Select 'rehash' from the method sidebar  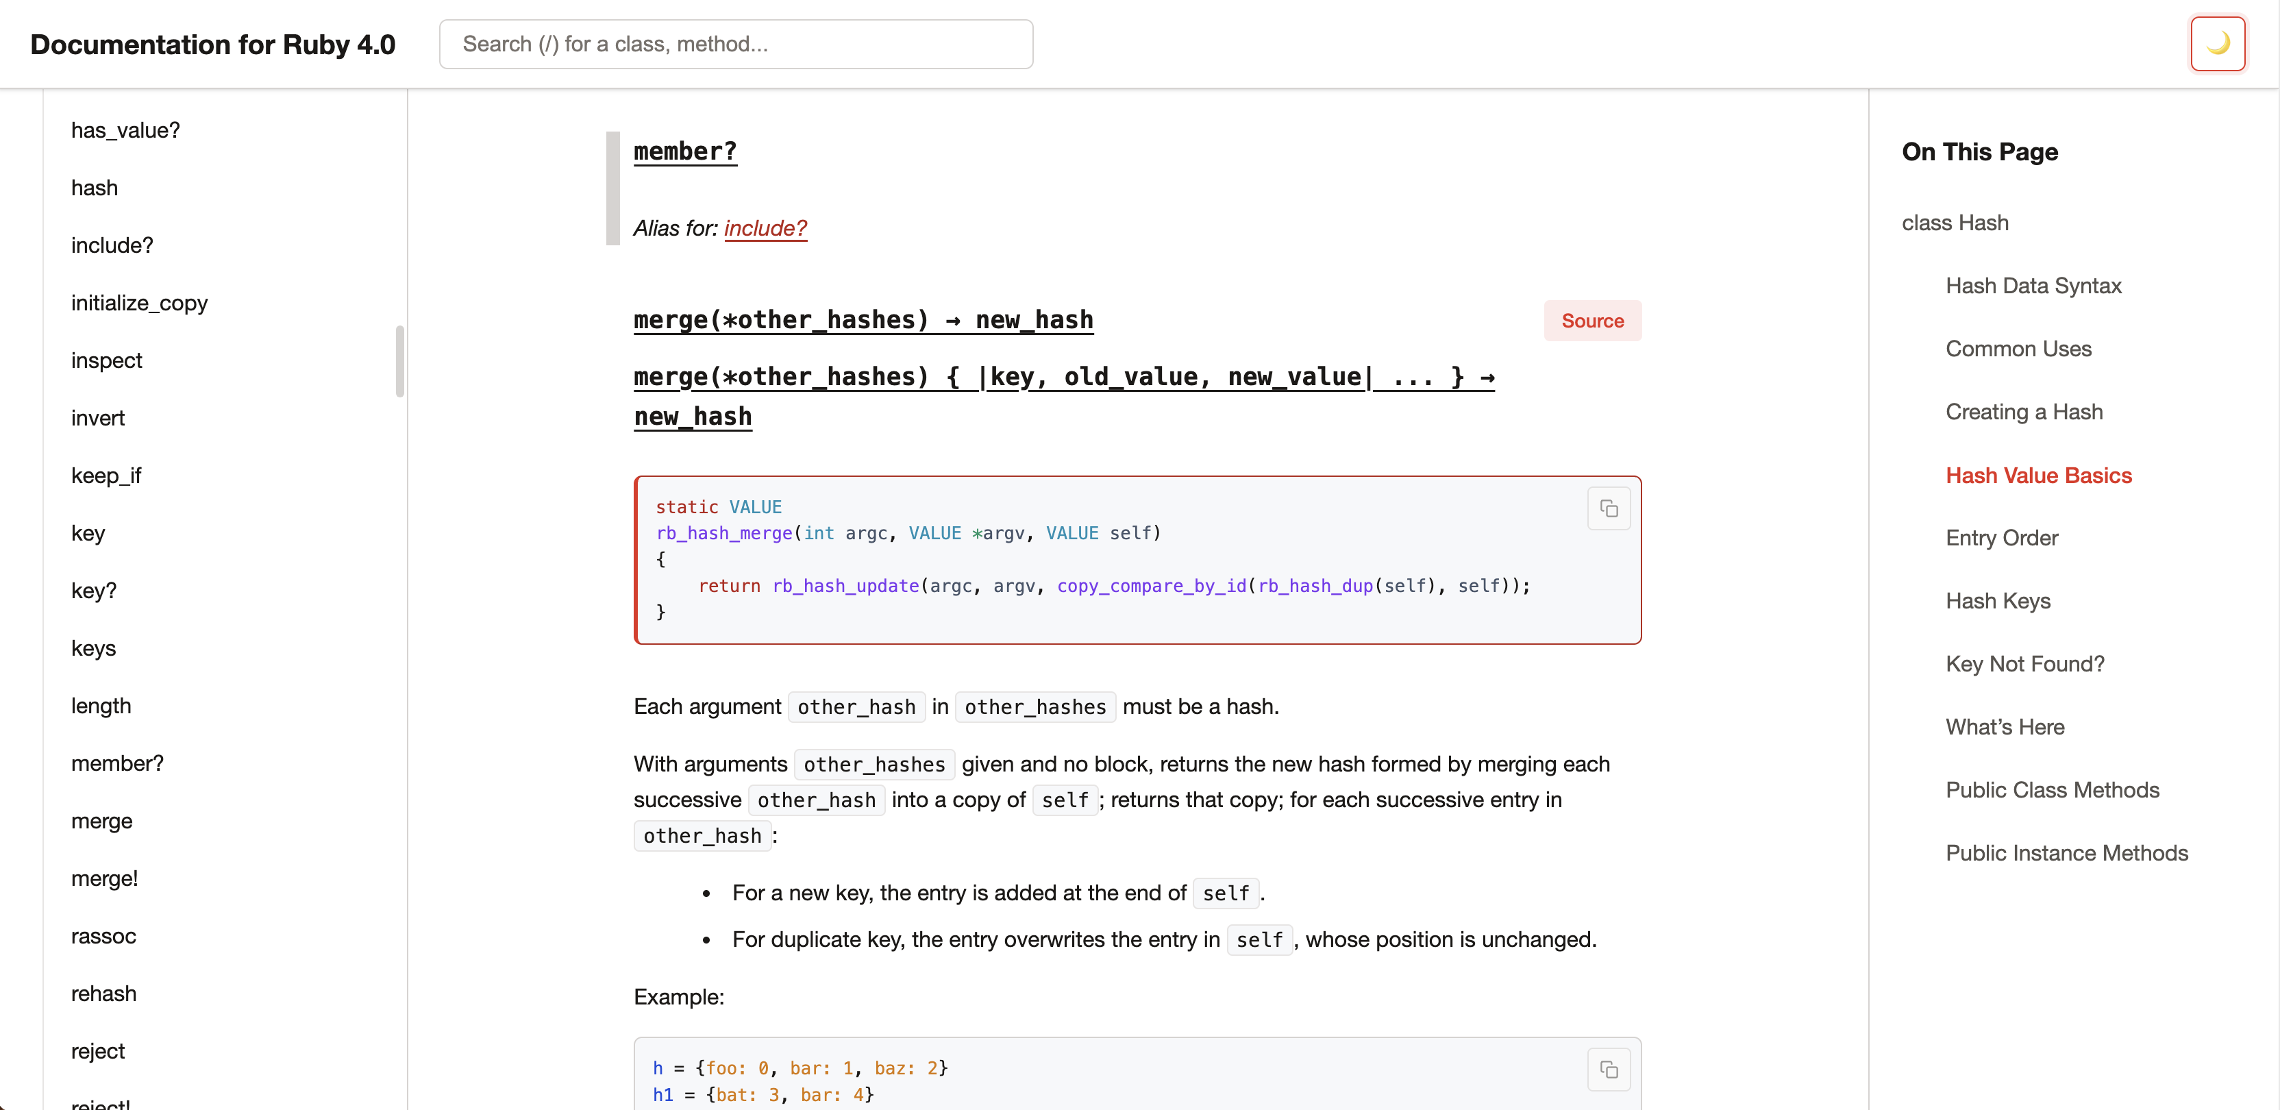point(103,993)
